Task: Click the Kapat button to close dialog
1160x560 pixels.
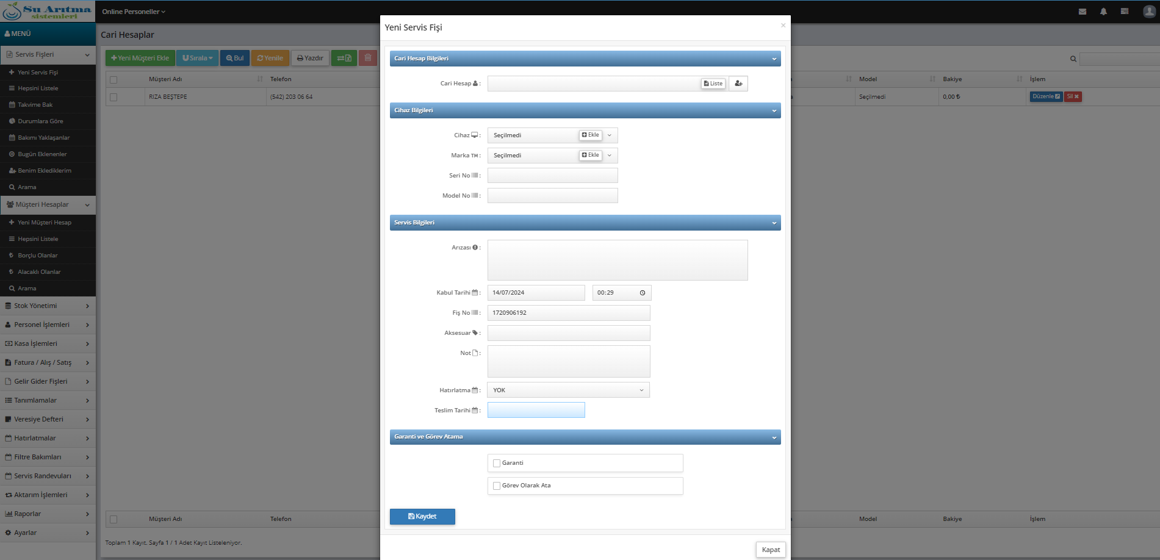Action: 771,550
